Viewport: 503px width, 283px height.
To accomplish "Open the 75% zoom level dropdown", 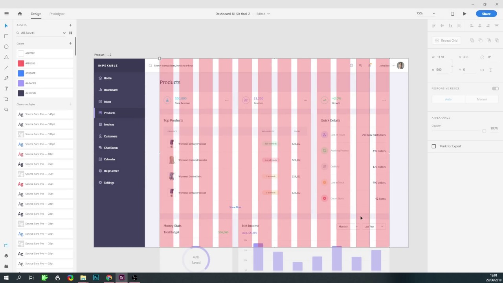I will click(434, 14).
